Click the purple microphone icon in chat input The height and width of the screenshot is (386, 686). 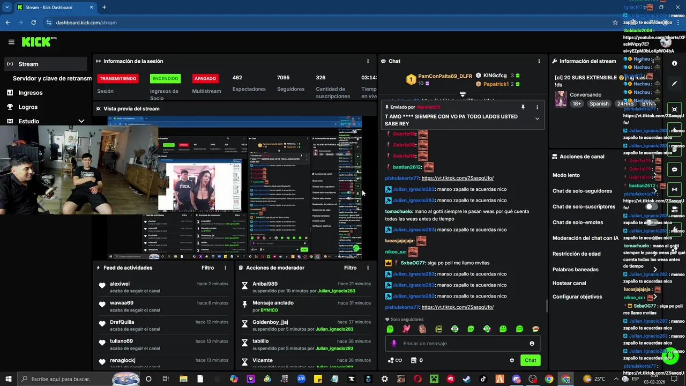point(394,344)
